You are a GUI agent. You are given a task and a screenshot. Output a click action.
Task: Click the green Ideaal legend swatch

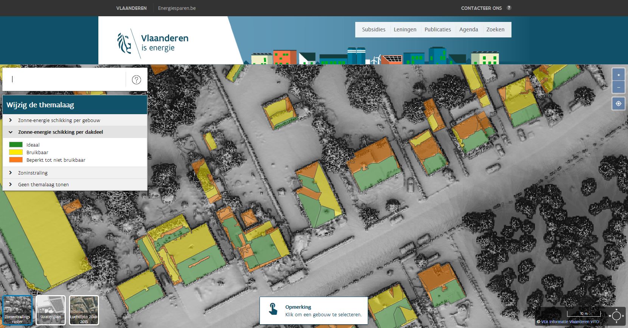tap(16, 144)
